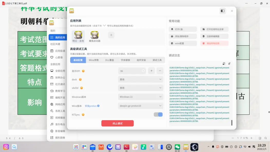Image resolution: width=270 pixels, height=152 pixels.
Task: Switch to the 组件安装 tab
Action: (141, 60)
